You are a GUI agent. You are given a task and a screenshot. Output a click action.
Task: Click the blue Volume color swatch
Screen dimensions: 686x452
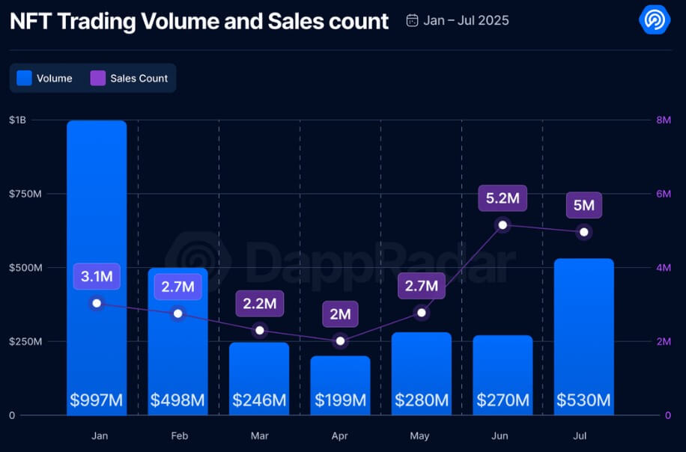[24, 78]
